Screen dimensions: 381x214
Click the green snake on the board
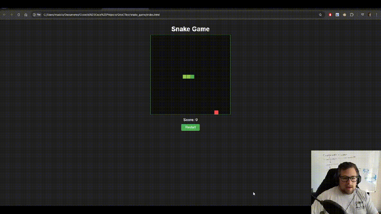coord(189,77)
